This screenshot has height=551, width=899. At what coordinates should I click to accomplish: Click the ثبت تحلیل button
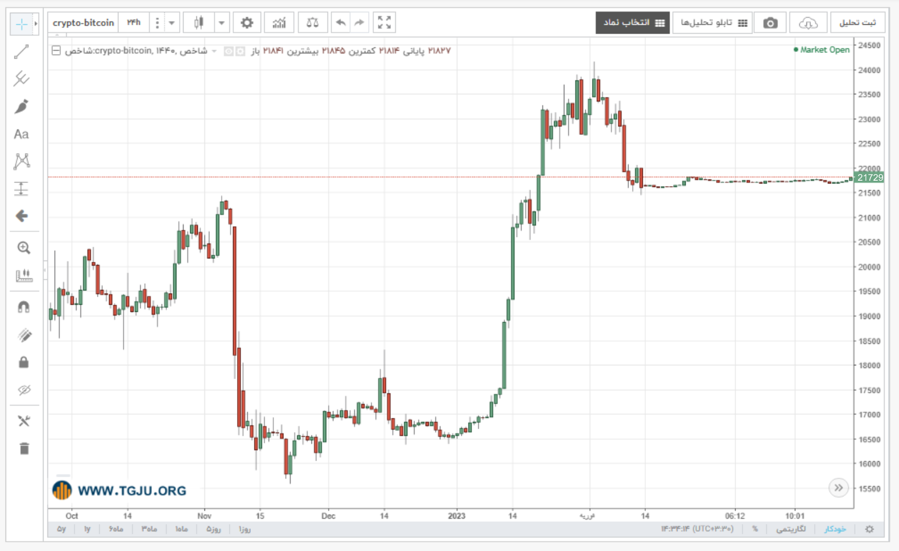pos(858,23)
